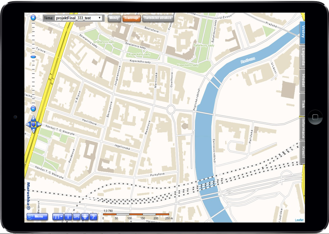
Task: Open the Téma dropdown projektFinal_333_test
Action: click(x=78, y=18)
